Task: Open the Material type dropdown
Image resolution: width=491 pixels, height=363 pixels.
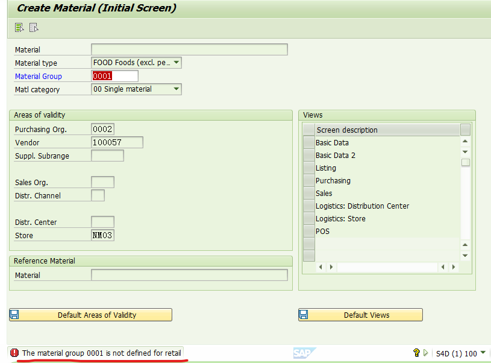Action: tap(177, 62)
